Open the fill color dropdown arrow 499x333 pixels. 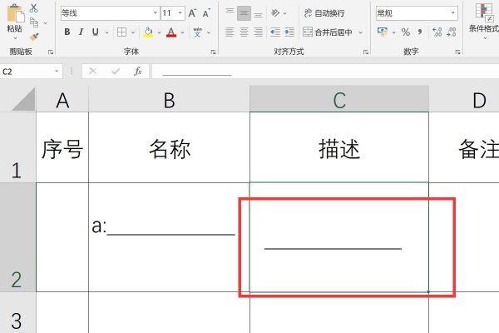coord(159,32)
